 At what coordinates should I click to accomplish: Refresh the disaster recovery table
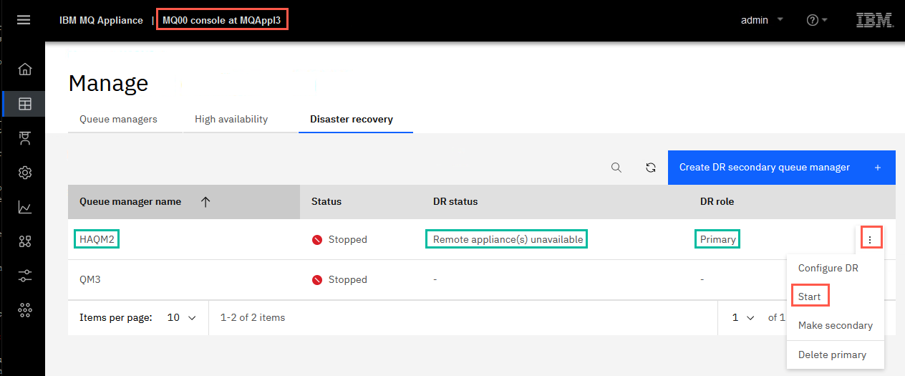tap(651, 168)
